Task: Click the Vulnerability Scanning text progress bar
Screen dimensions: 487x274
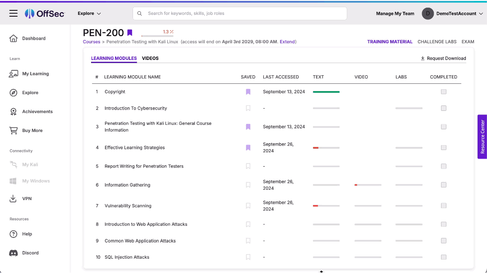Action: pos(326,205)
